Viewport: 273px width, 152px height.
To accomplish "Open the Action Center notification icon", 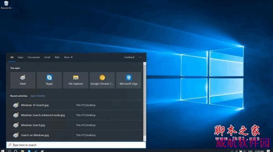I will [268, 151].
